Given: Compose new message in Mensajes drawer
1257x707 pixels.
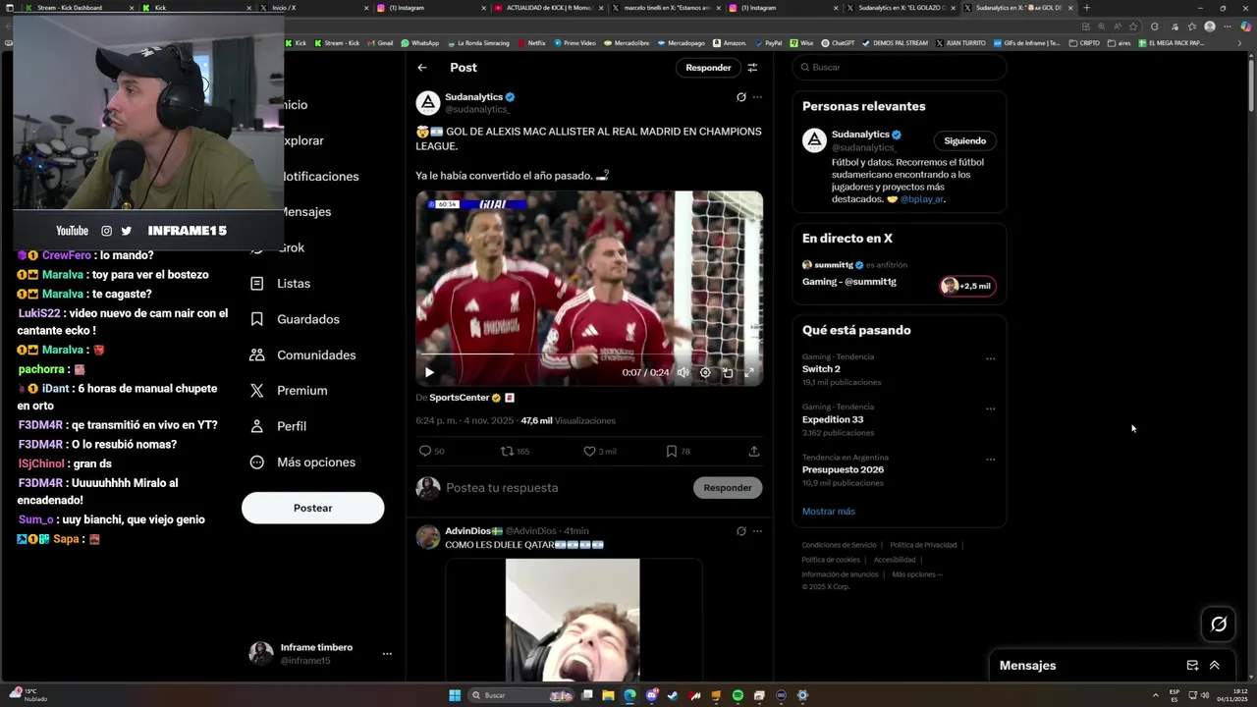Looking at the screenshot, I should tap(1192, 665).
